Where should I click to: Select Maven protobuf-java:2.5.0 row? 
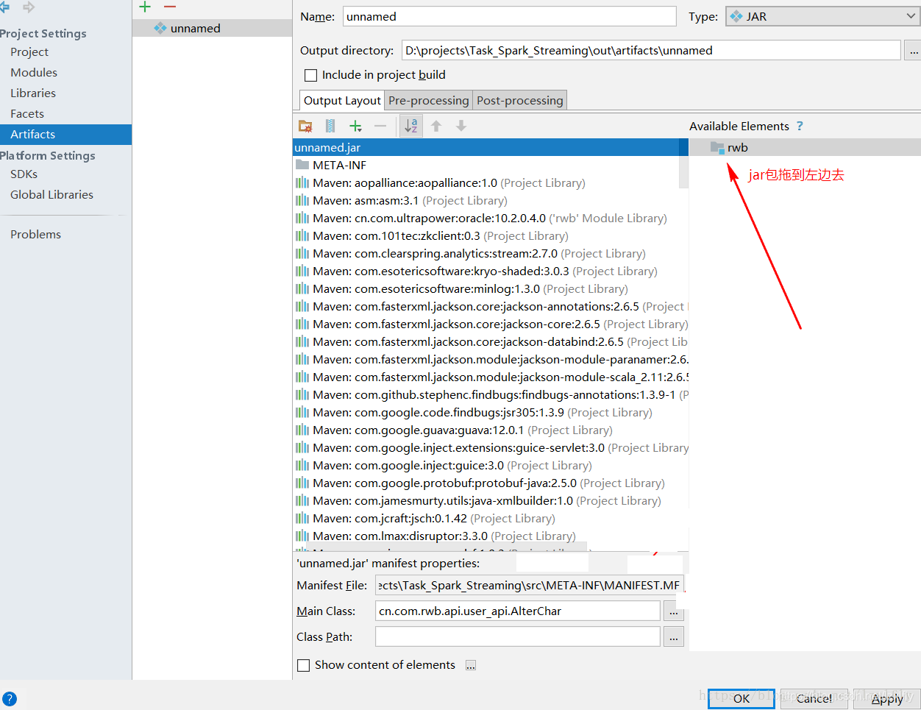click(490, 483)
